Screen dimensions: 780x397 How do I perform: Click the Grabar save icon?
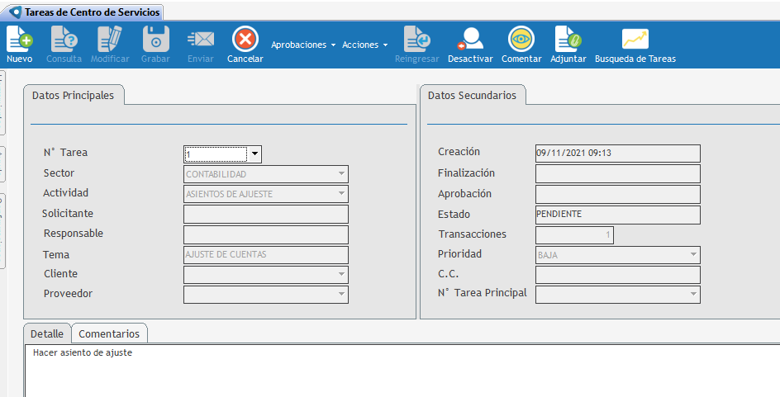click(x=155, y=39)
